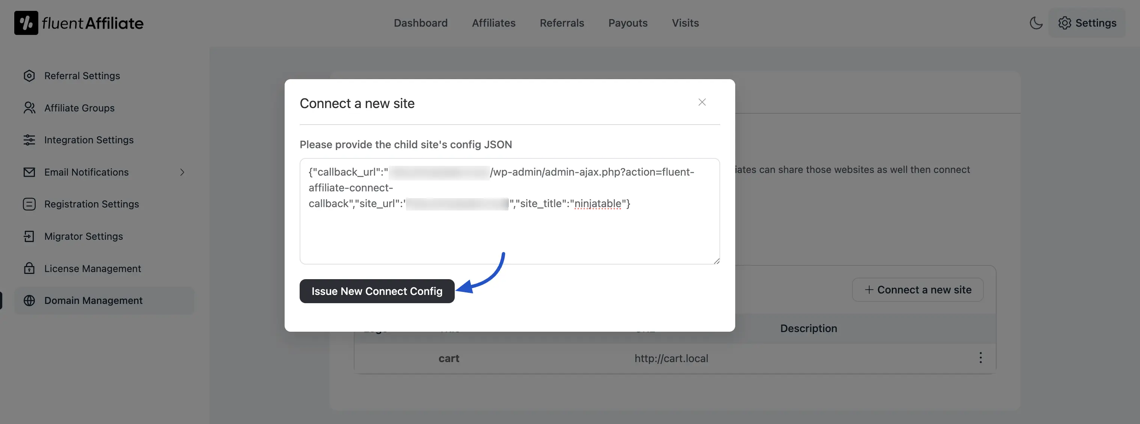Screen dimensions: 1140x424
Task: Click Issue New Connect Config
Action: [x=377, y=291]
